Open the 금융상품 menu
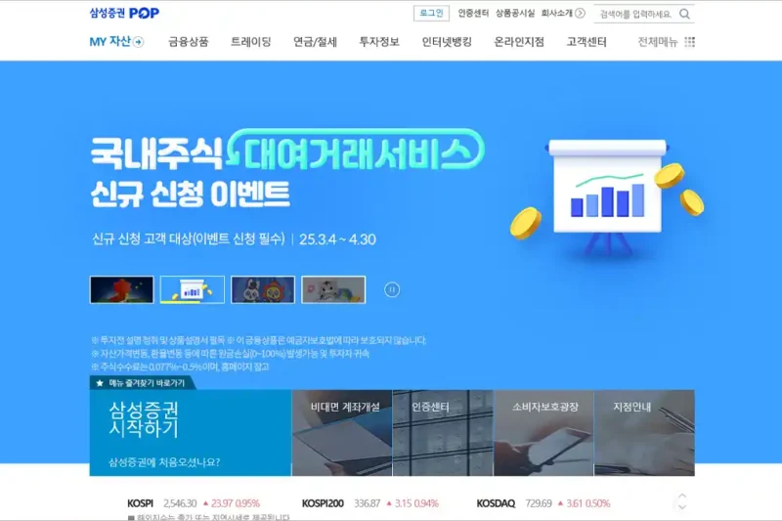782x521 pixels. click(x=188, y=42)
